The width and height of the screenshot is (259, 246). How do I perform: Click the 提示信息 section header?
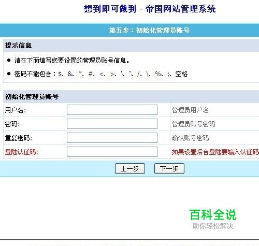click(x=18, y=46)
